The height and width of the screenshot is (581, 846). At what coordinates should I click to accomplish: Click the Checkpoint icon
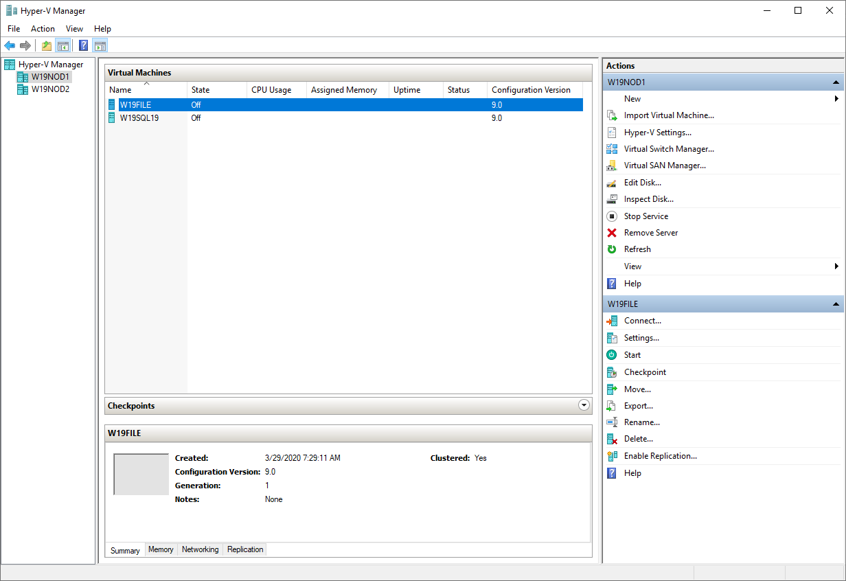point(612,372)
